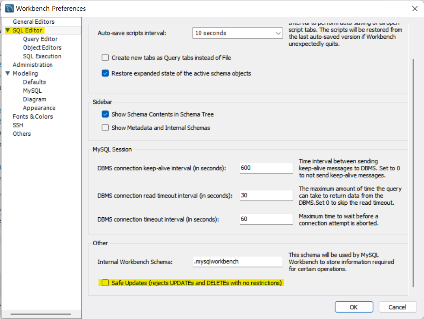Uncheck Restore expanded state of active schema objects
Image resolution: width=424 pixels, height=319 pixels.
tap(105, 73)
